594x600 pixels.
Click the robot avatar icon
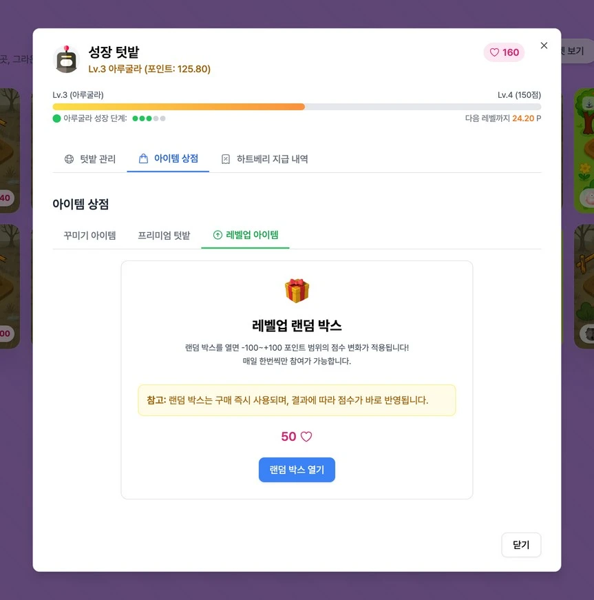pyautogui.click(x=67, y=59)
